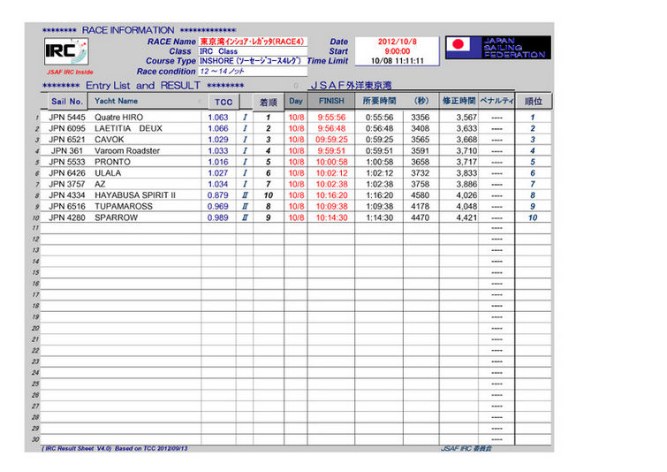Viewport: 667px width, 472px height.
Task: Click sail number JPN 6521
Action: pyautogui.click(x=67, y=139)
